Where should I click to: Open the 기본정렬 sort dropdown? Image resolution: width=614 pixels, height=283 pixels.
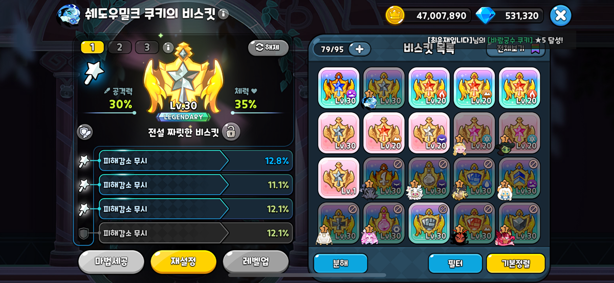(516, 263)
